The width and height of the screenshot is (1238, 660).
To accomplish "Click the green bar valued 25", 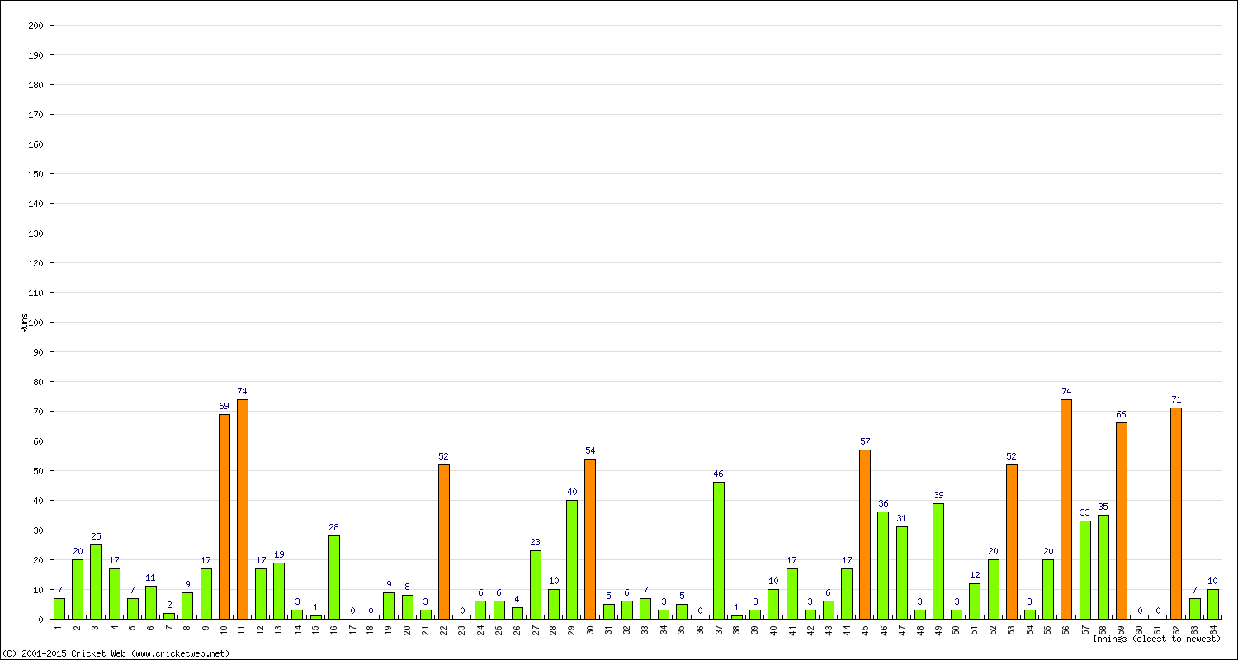I will [x=96, y=582].
